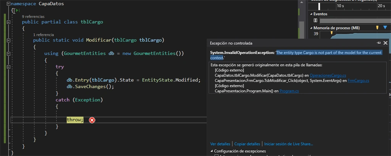Click the yellow snapshot marker on memory graph

point(332,33)
